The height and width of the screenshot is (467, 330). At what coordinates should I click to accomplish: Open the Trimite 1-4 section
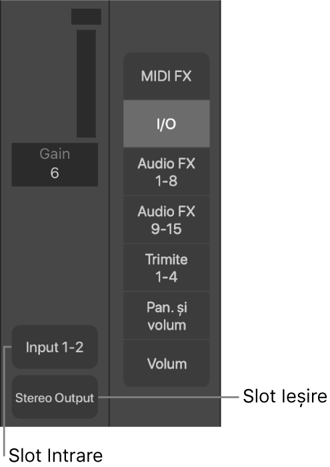click(x=167, y=268)
